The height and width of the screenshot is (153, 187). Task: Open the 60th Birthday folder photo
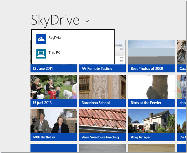(x=54, y=121)
